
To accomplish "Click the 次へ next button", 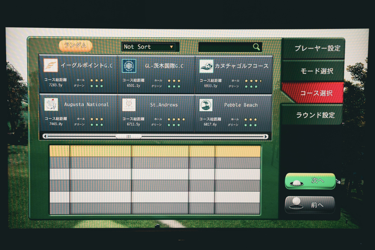I will pos(310,181).
